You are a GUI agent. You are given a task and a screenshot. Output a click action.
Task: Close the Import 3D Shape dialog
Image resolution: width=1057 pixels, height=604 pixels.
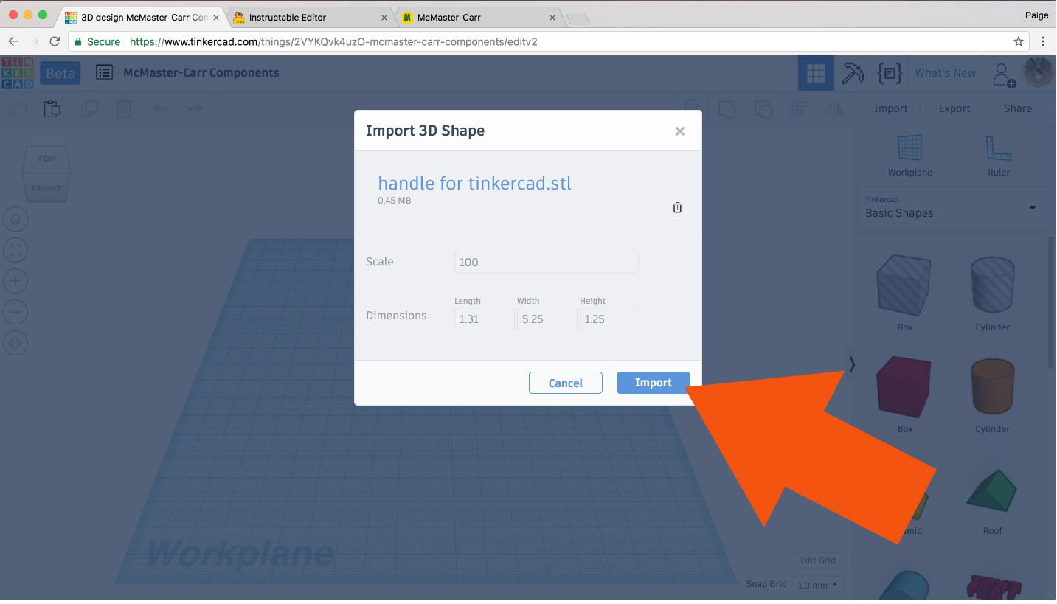point(679,131)
